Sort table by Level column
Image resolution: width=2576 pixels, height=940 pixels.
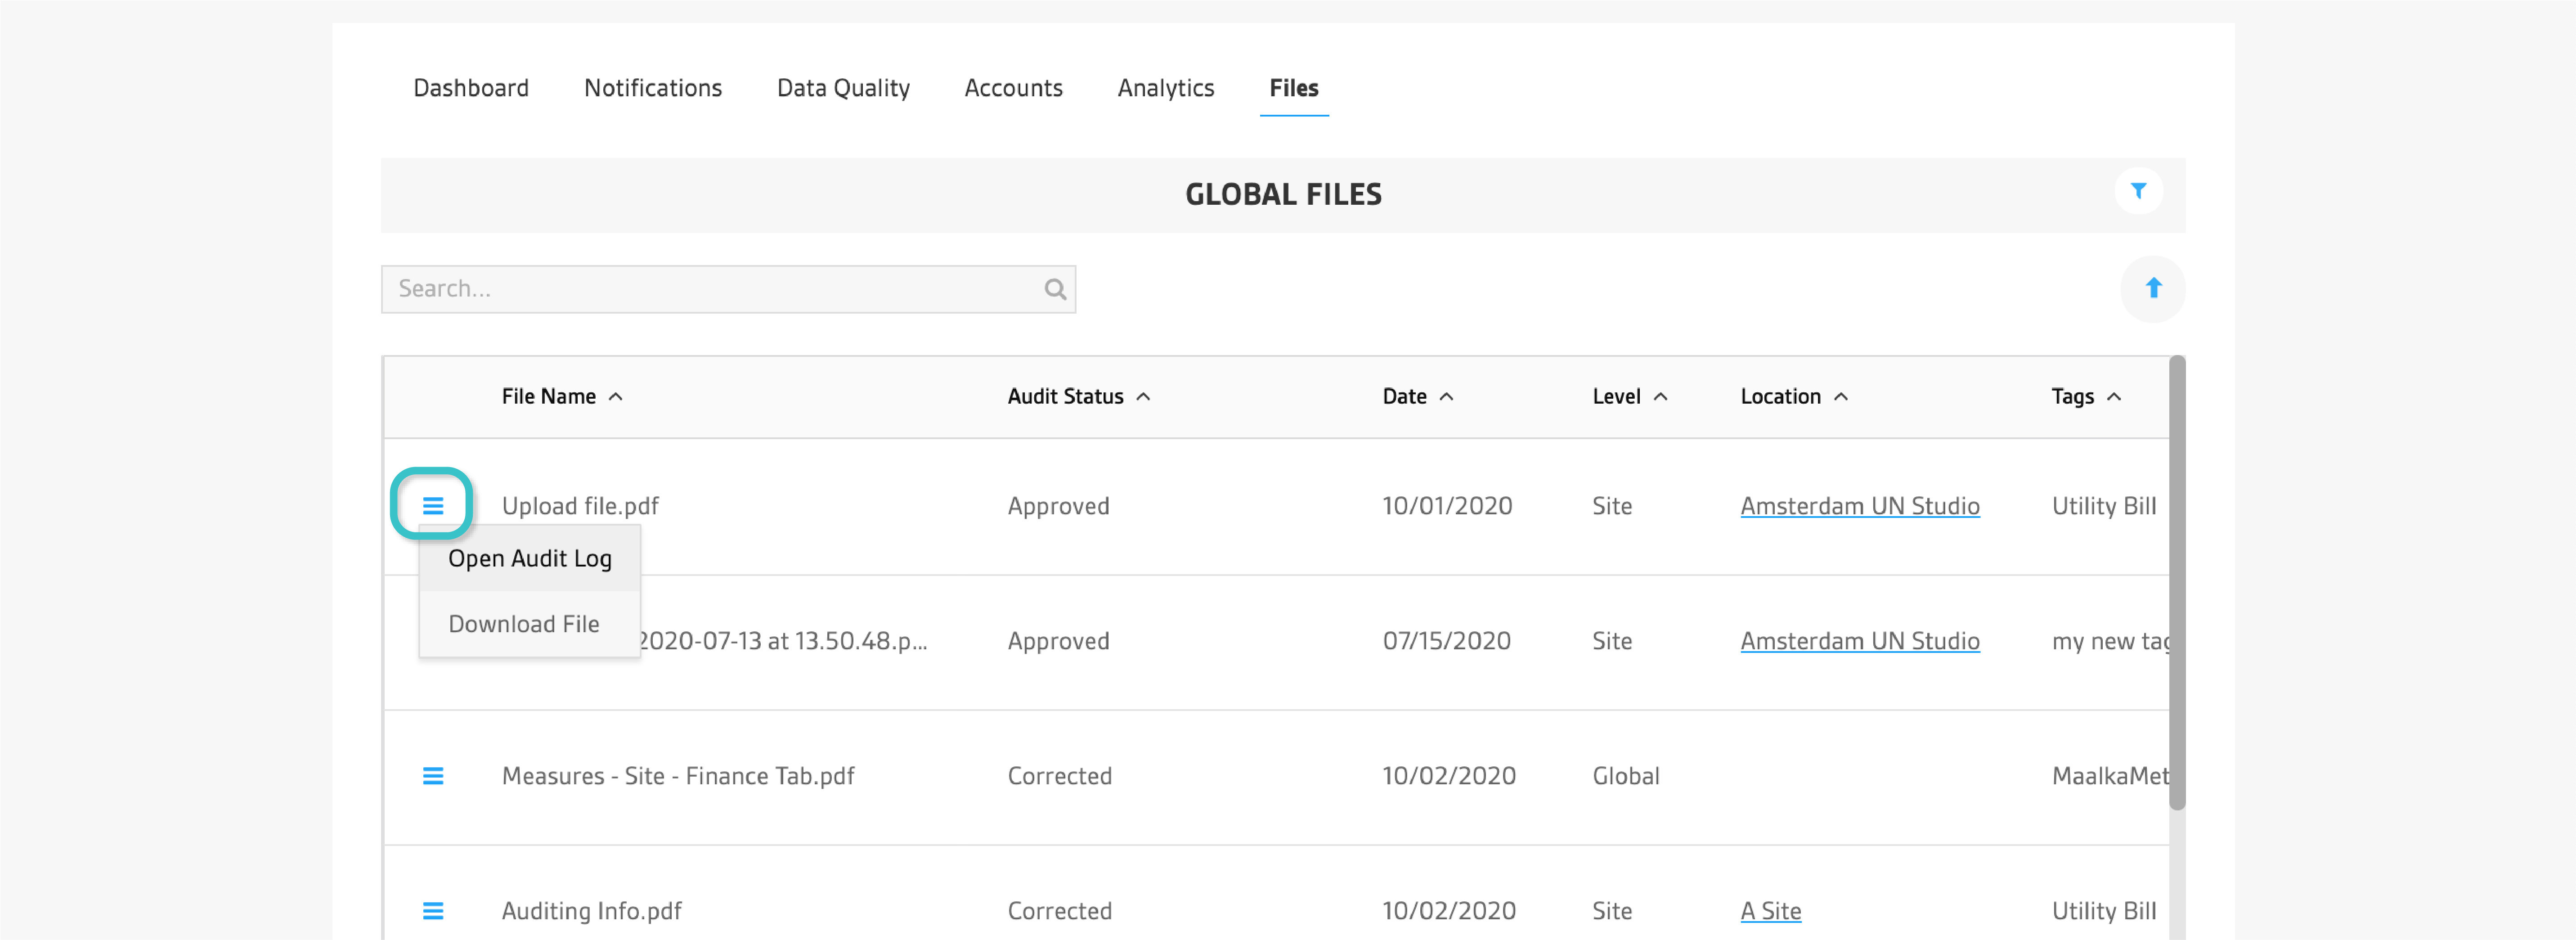[1629, 397]
